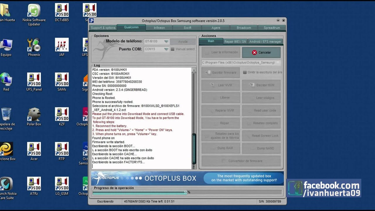Click the Reset Screen Lock button

pos(261,136)
